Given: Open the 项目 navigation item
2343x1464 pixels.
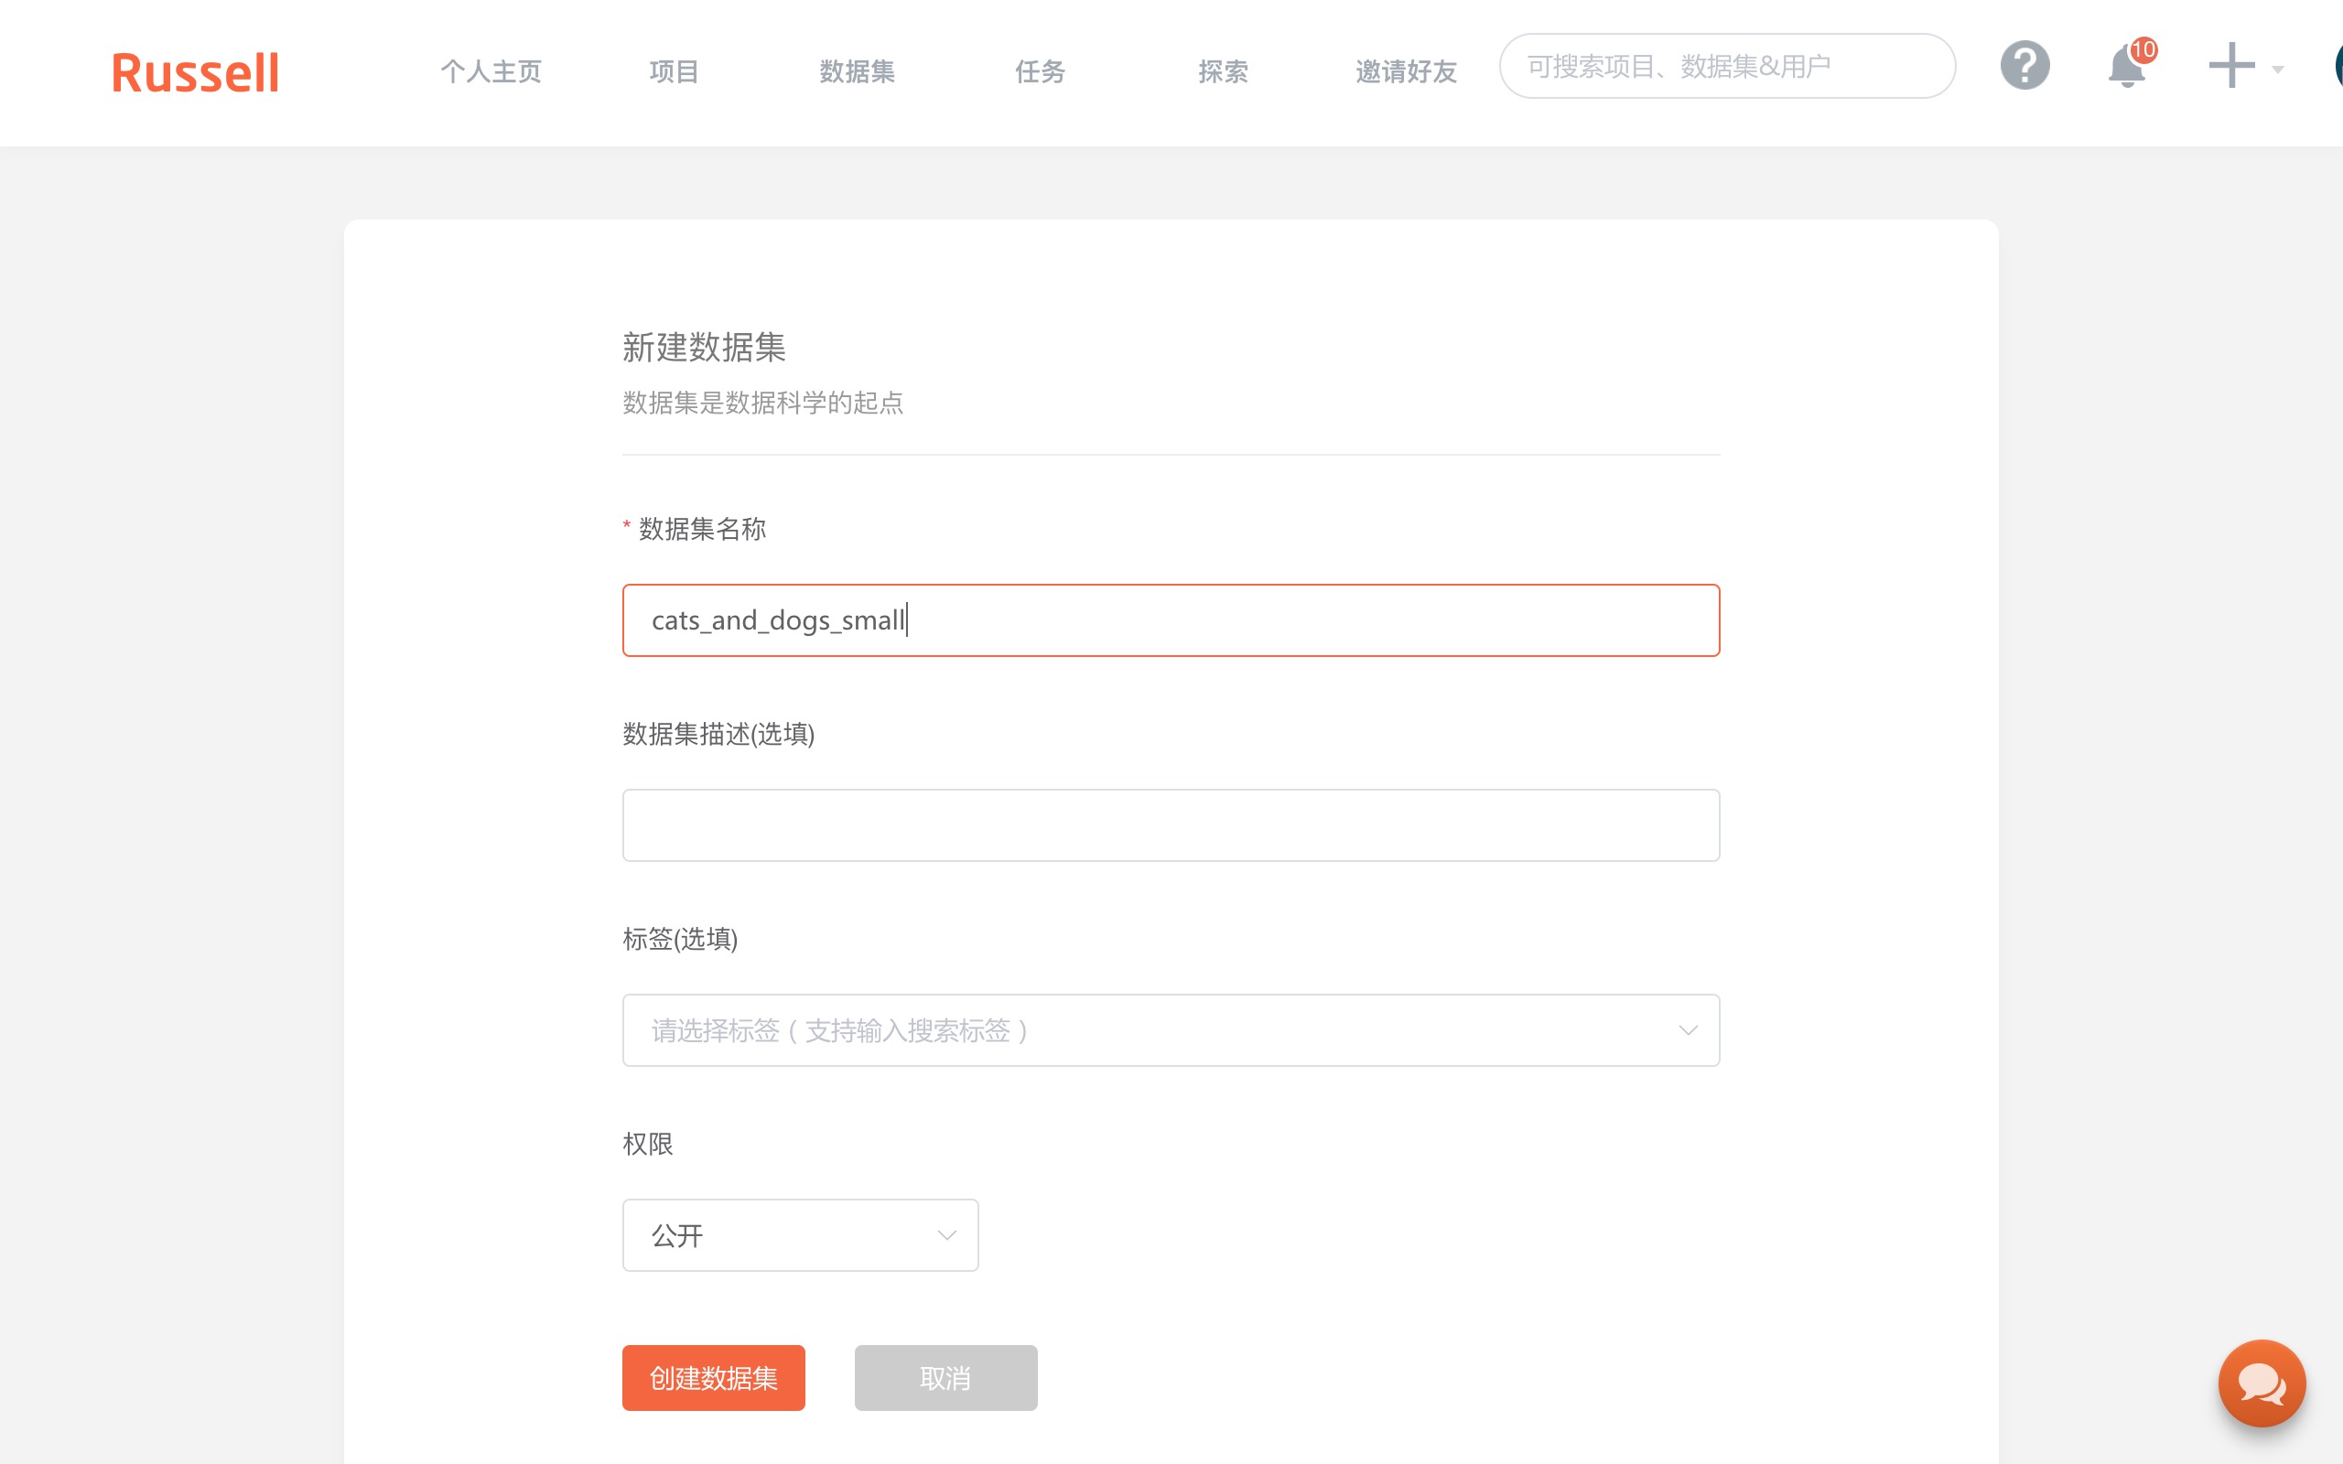Looking at the screenshot, I should click(x=674, y=71).
